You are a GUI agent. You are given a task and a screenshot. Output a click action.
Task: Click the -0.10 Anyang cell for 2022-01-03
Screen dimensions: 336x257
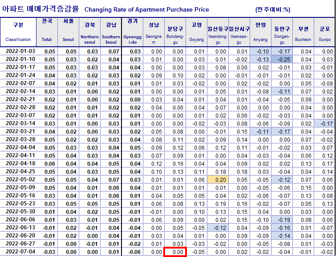[261, 52]
